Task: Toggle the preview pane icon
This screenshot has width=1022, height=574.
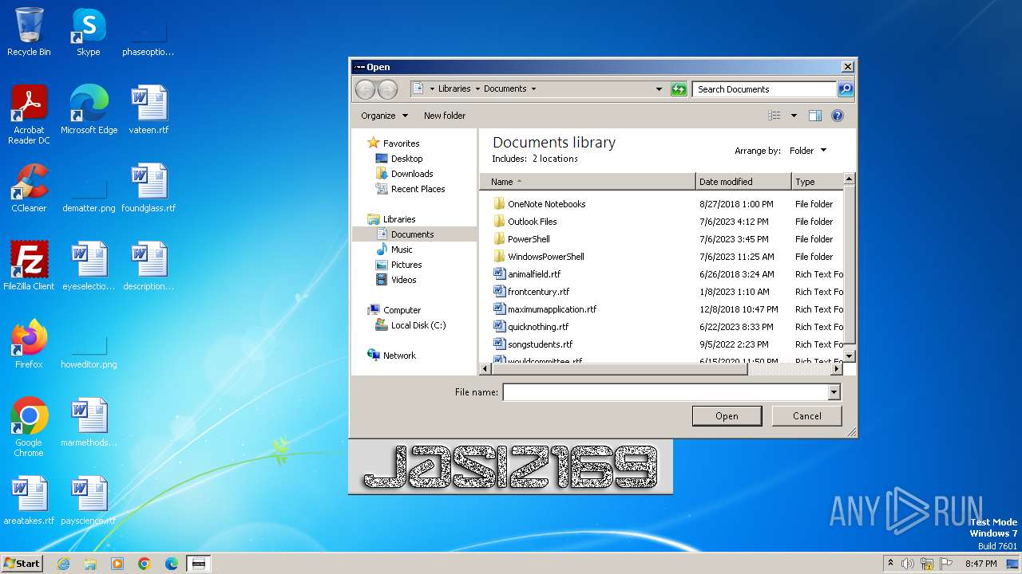Action: point(814,116)
